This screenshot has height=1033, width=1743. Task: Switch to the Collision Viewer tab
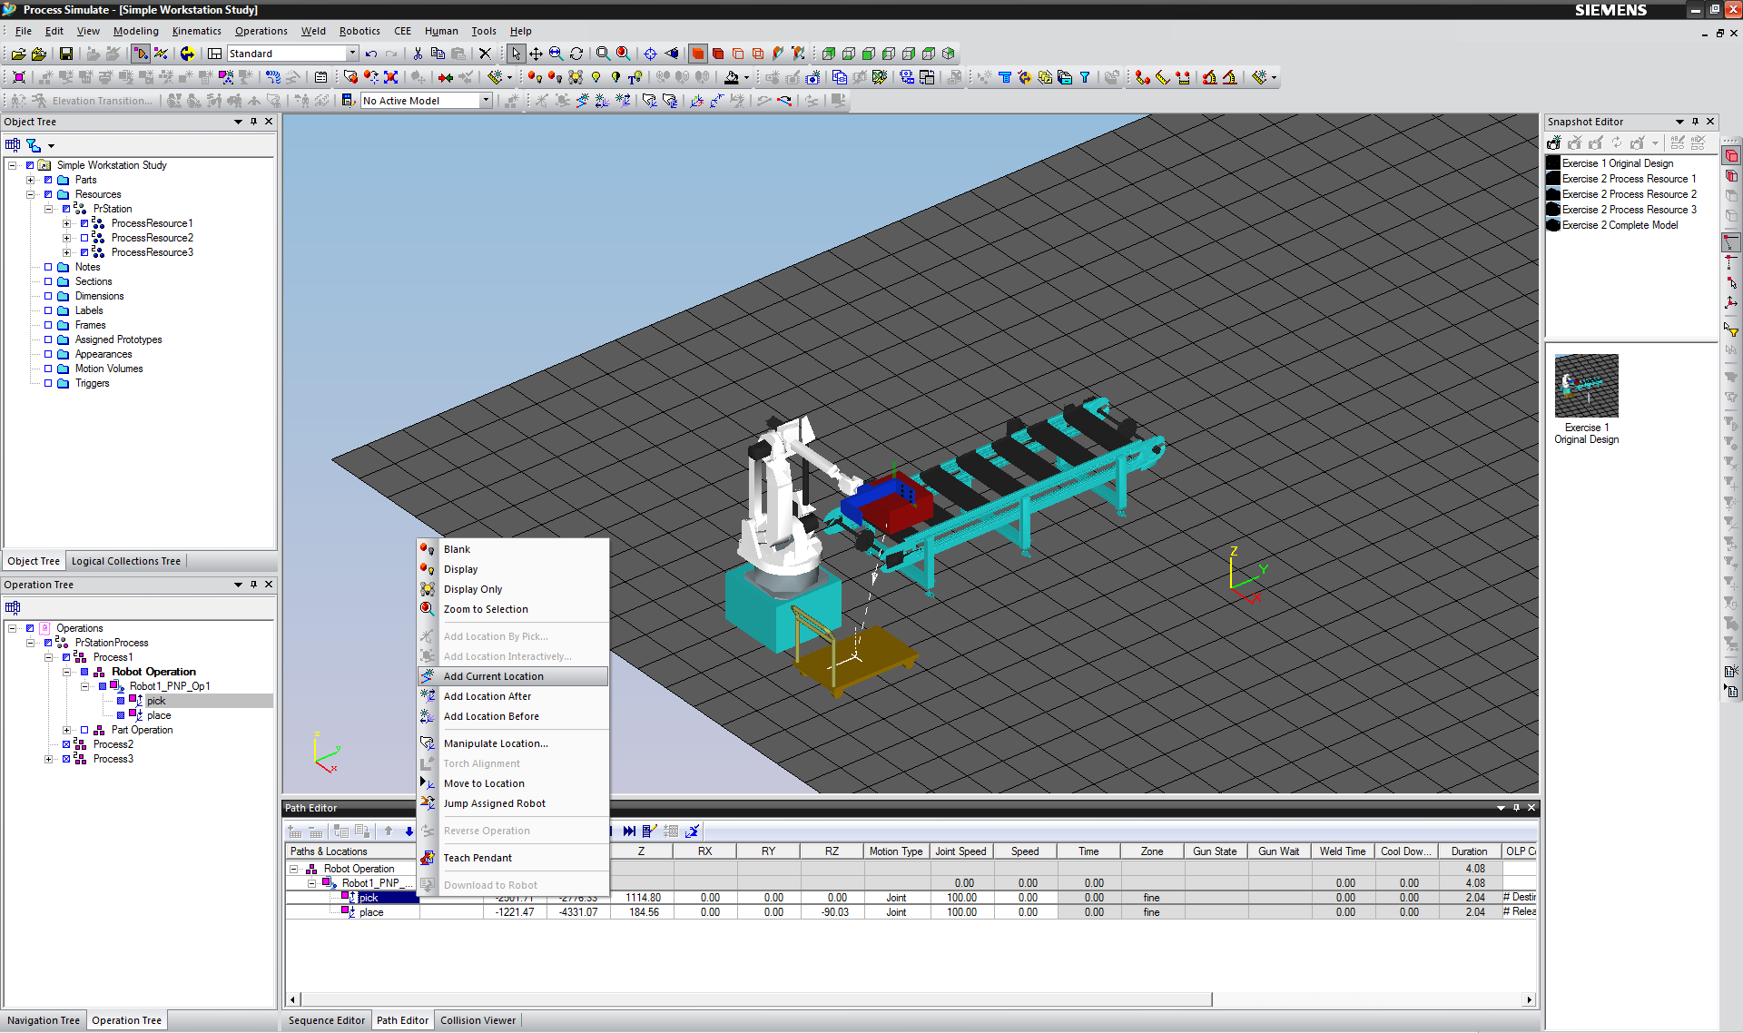pyautogui.click(x=478, y=1020)
